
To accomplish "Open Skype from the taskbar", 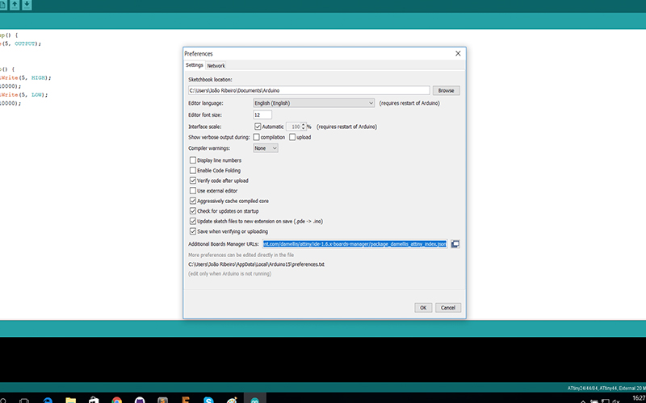I will click(208, 400).
